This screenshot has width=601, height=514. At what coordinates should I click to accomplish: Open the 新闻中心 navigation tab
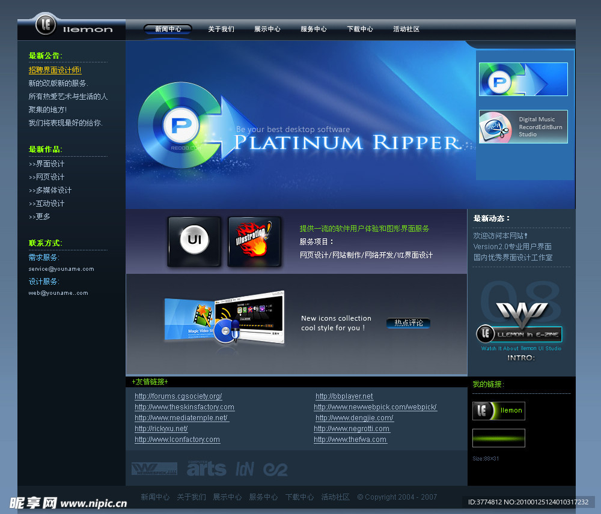[x=168, y=29]
